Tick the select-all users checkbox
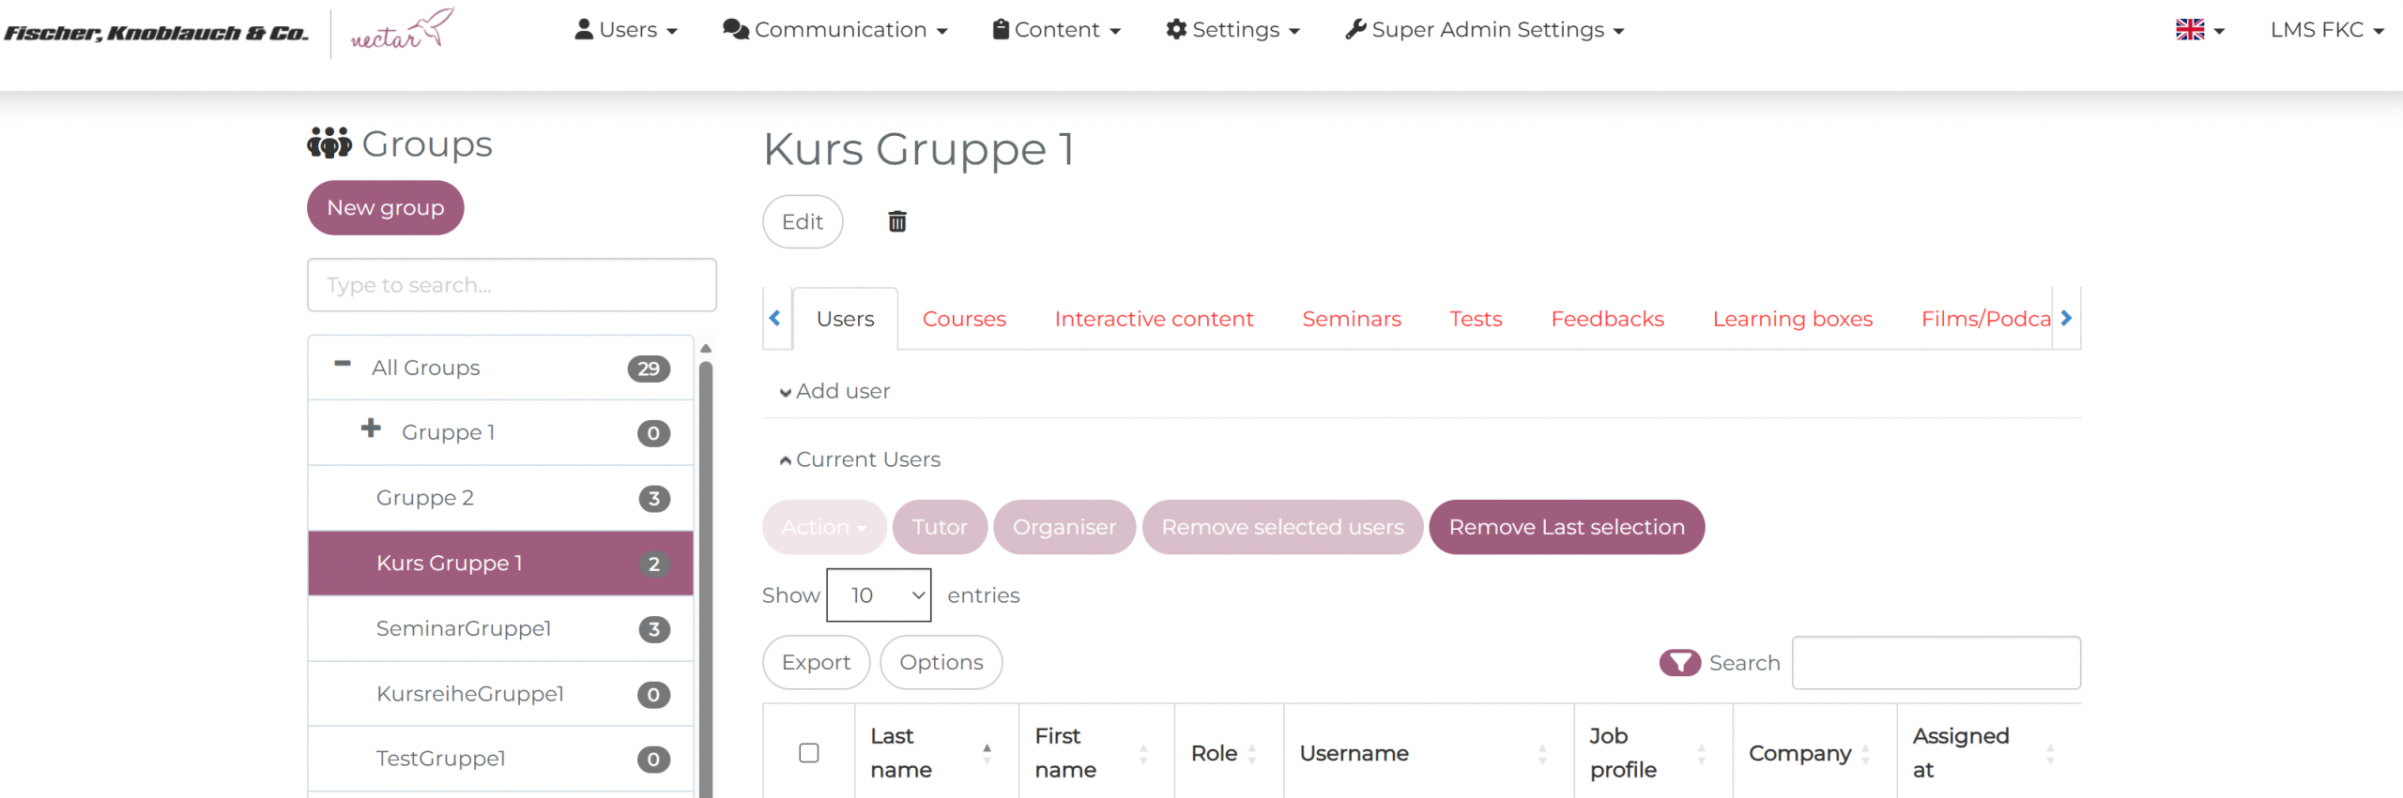The width and height of the screenshot is (2403, 798). (x=808, y=753)
